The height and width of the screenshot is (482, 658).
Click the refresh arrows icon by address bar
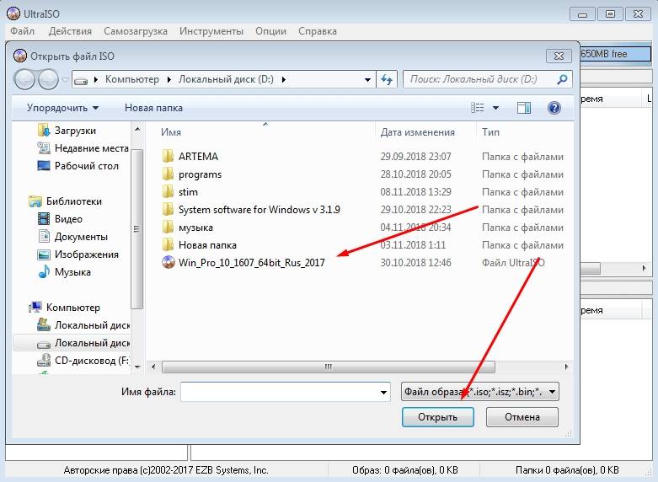click(x=387, y=79)
